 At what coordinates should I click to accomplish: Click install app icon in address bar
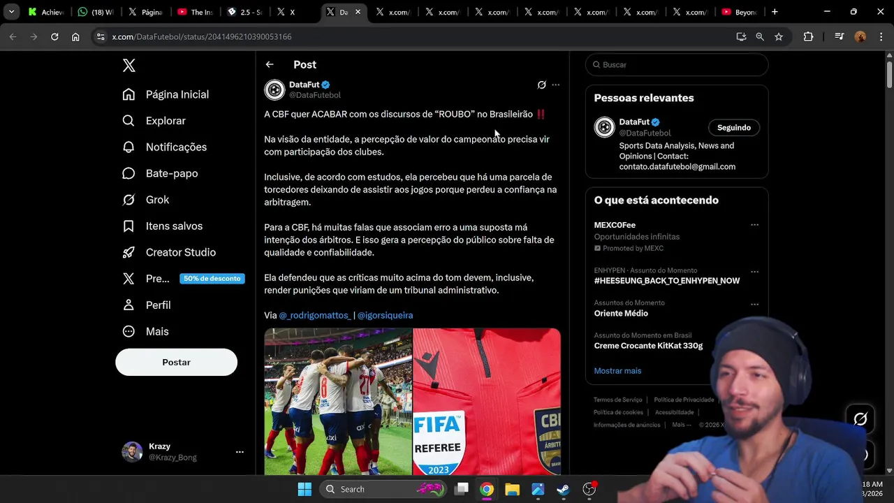pos(741,36)
